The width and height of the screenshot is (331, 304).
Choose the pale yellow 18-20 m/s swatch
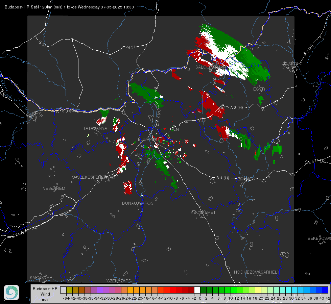pos(258,290)
